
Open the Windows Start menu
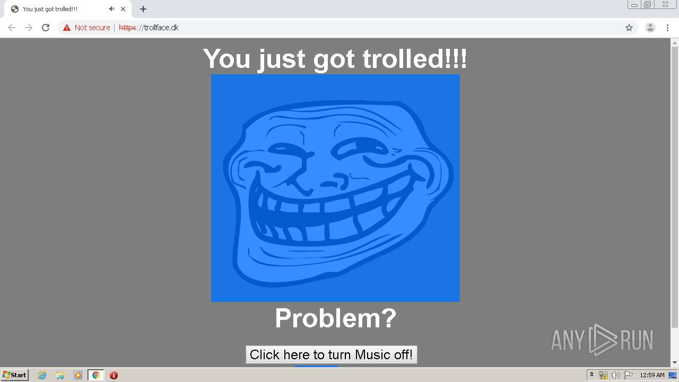pos(15,375)
